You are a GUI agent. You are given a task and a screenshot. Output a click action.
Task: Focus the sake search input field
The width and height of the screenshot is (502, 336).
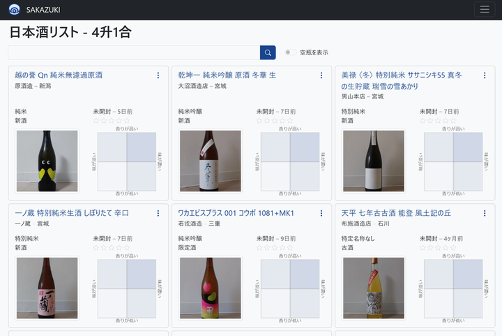click(x=134, y=52)
